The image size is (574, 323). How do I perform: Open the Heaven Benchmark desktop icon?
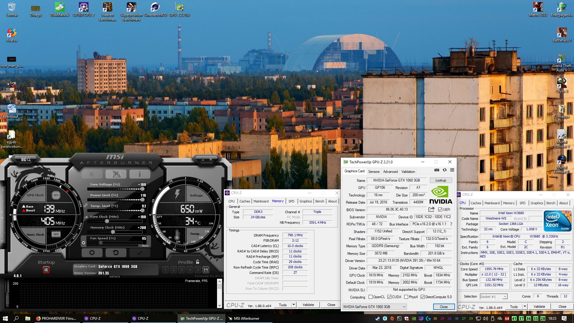click(x=107, y=12)
